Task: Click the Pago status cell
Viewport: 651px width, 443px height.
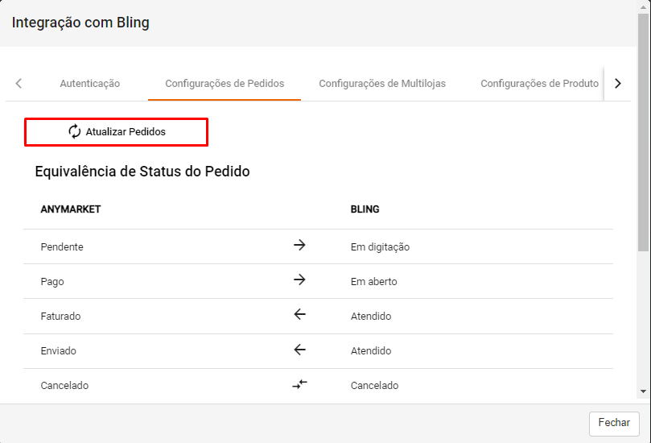Action: (x=52, y=282)
